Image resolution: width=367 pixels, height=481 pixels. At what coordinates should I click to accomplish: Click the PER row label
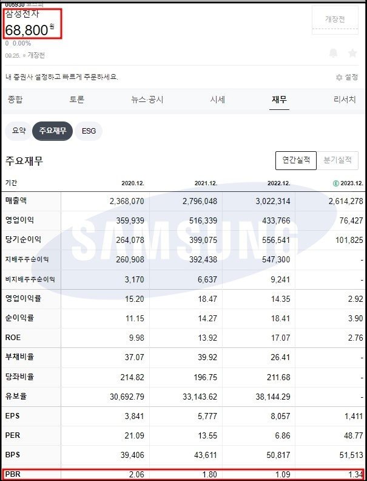click(13, 435)
